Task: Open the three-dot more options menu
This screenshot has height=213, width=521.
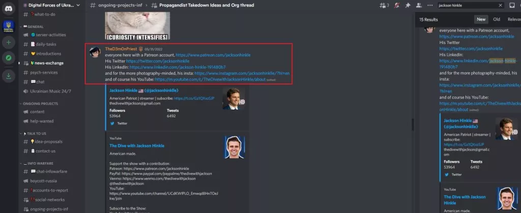Action: coord(430,5)
